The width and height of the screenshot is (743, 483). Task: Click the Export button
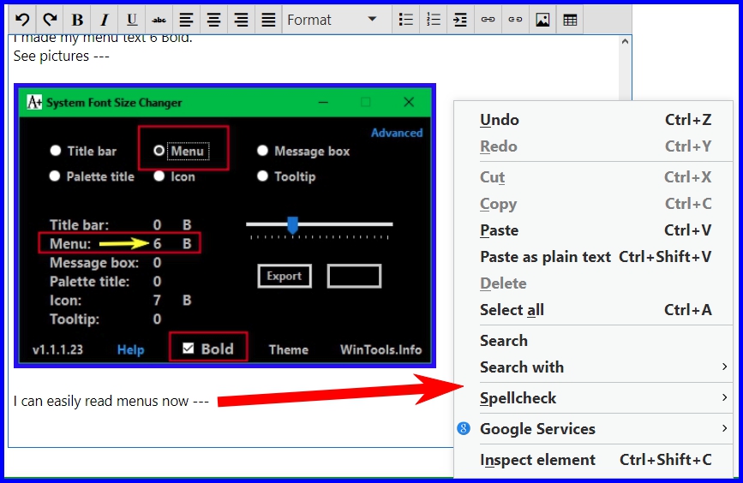pos(285,276)
